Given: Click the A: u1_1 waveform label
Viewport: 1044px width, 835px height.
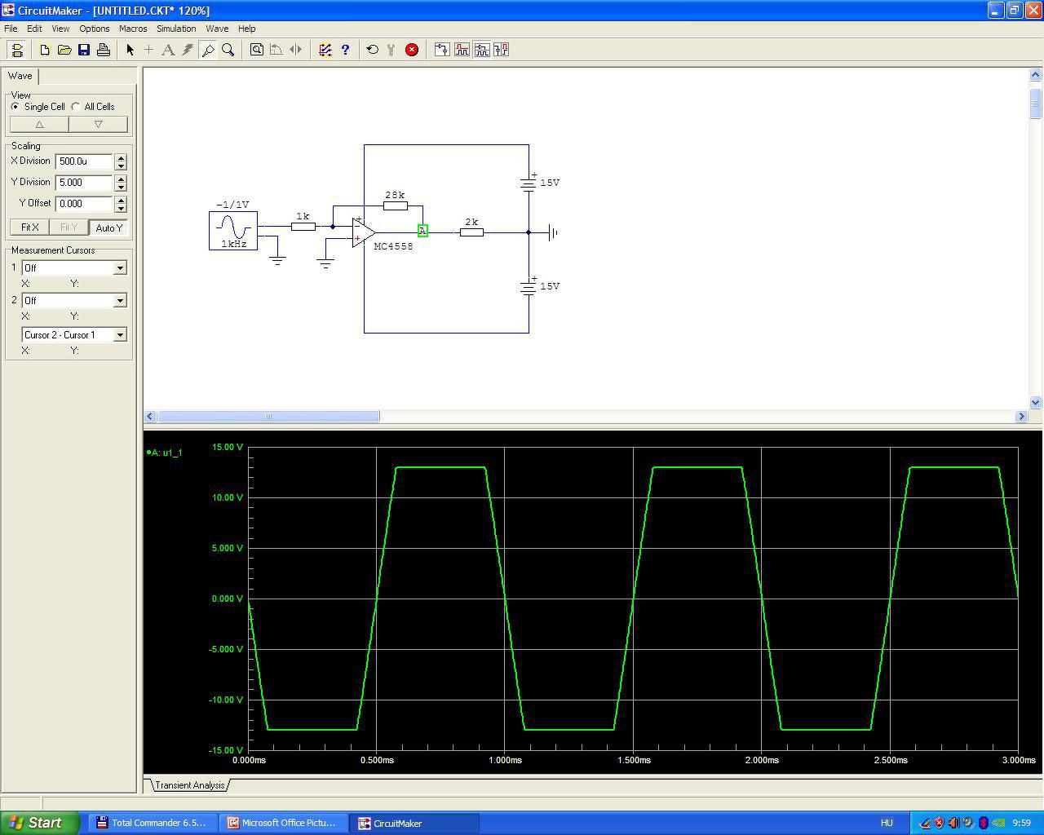Looking at the screenshot, I should point(165,453).
